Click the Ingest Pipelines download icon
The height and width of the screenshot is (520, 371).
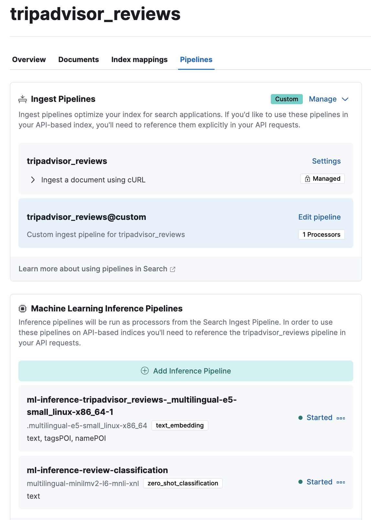(23, 99)
